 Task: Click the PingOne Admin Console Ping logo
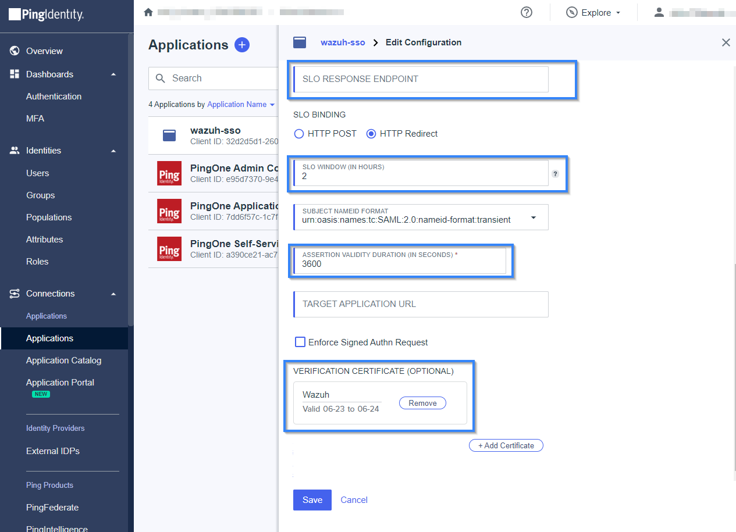[x=169, y=173]
